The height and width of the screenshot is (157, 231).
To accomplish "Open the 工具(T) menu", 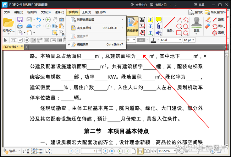I will 86,12.
